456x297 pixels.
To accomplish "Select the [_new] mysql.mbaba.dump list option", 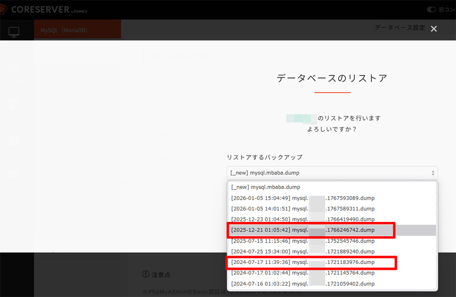I will [265, 187].
